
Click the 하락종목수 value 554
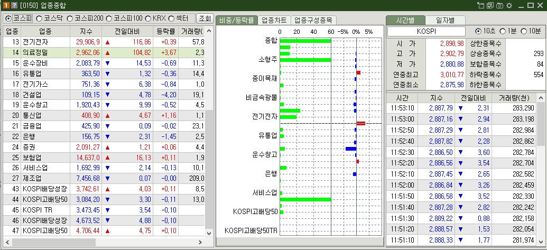(539, 75)
